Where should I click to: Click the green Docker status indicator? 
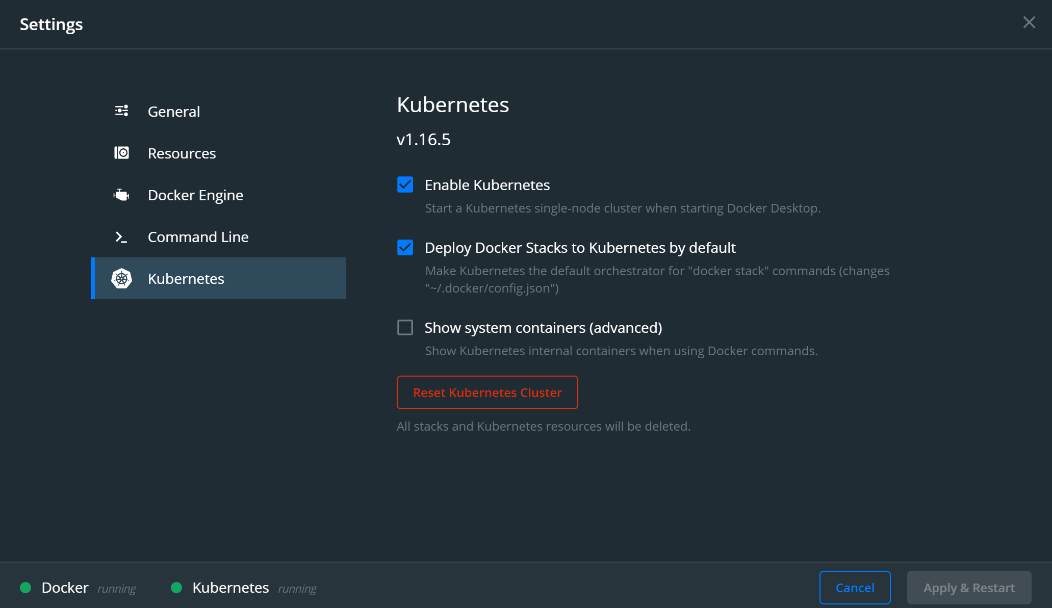25,588
